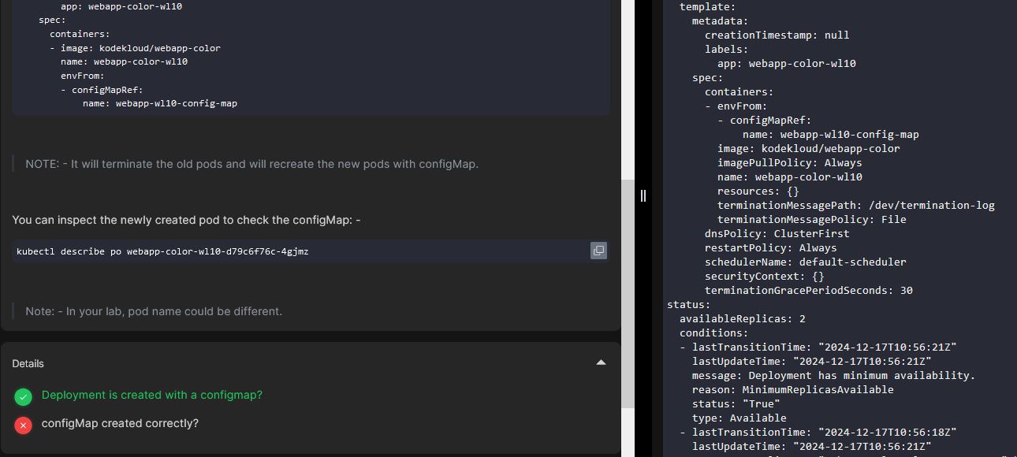Click "You can inspect the newly created pod" text
Image resolution: width=1017 pixels, height=457 pixels.
point(186,220)
